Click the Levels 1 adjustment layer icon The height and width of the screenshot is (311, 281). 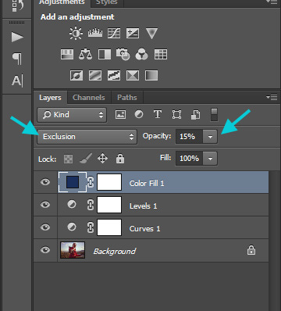[x=72, y=204]
